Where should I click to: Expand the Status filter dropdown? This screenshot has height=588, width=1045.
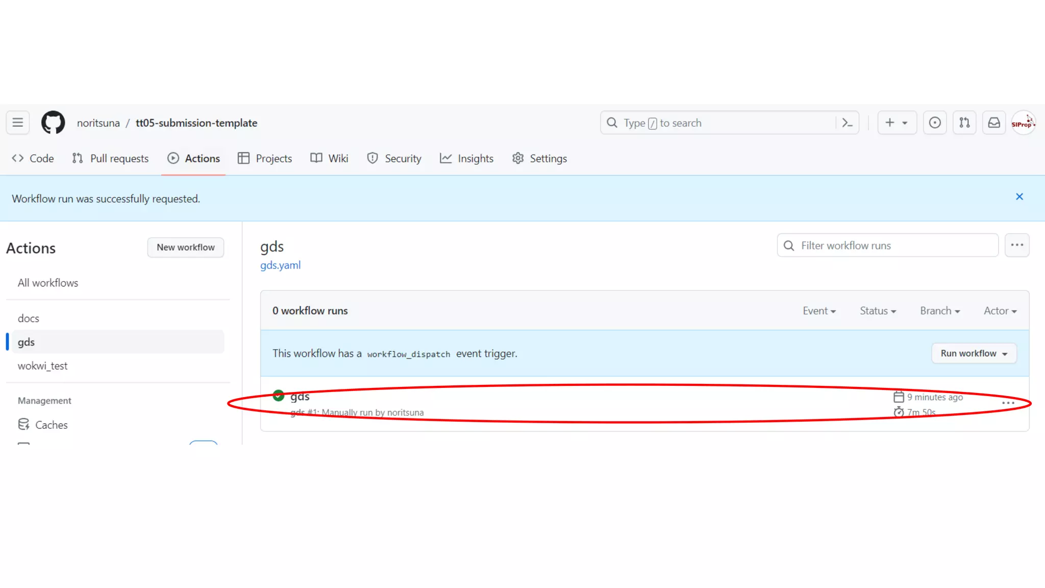click(x=878, y=311)
